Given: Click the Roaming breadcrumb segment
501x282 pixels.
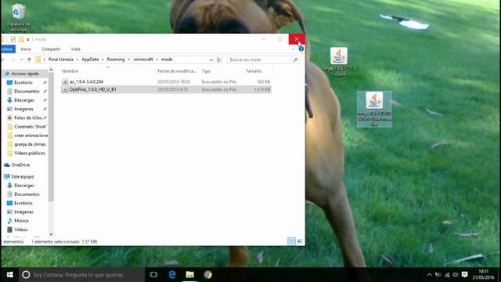Looking at the screenshot, I should tap(116, 60).
